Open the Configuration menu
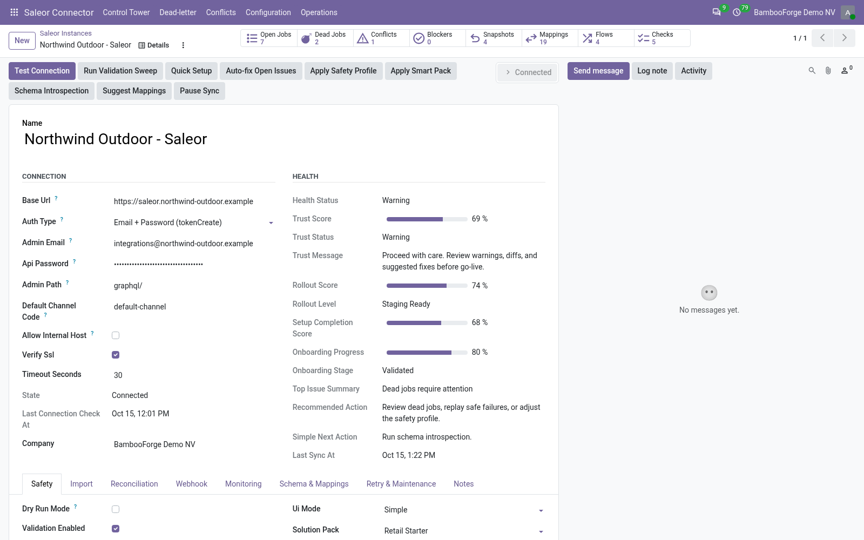Viewport: 864px width, 540px height. click(x=268, y=12)
